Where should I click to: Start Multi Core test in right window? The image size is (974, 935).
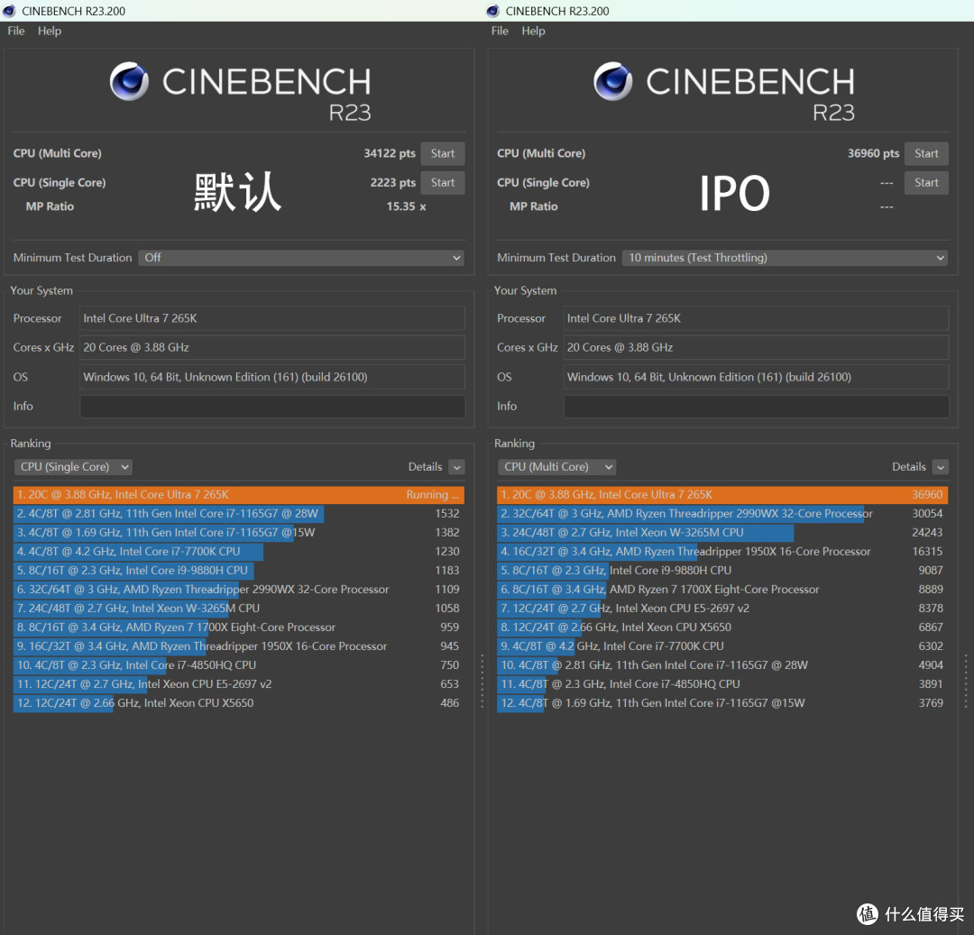(926, 153)
